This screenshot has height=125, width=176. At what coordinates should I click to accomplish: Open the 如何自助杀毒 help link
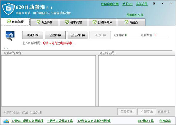(110, 4)
